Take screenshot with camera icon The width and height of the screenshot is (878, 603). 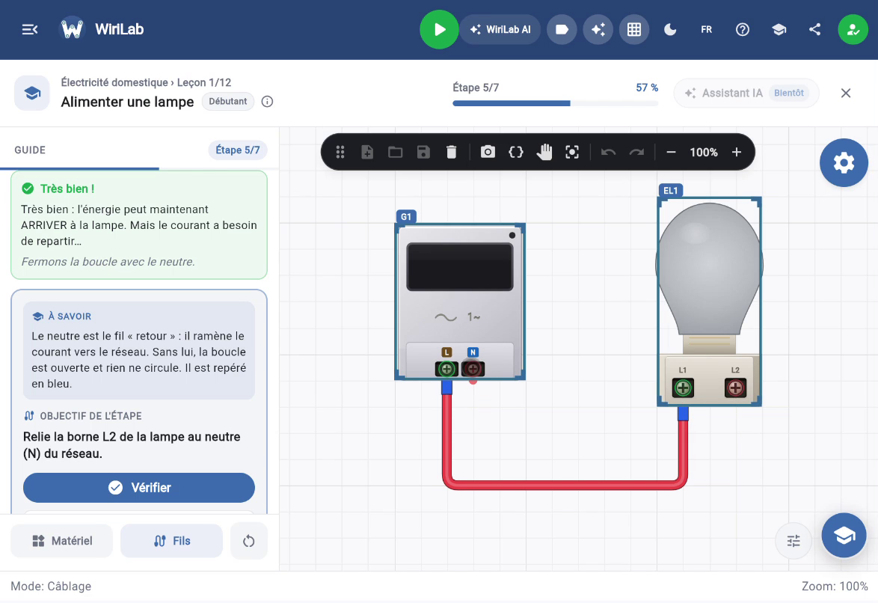(x=488, y=152)
